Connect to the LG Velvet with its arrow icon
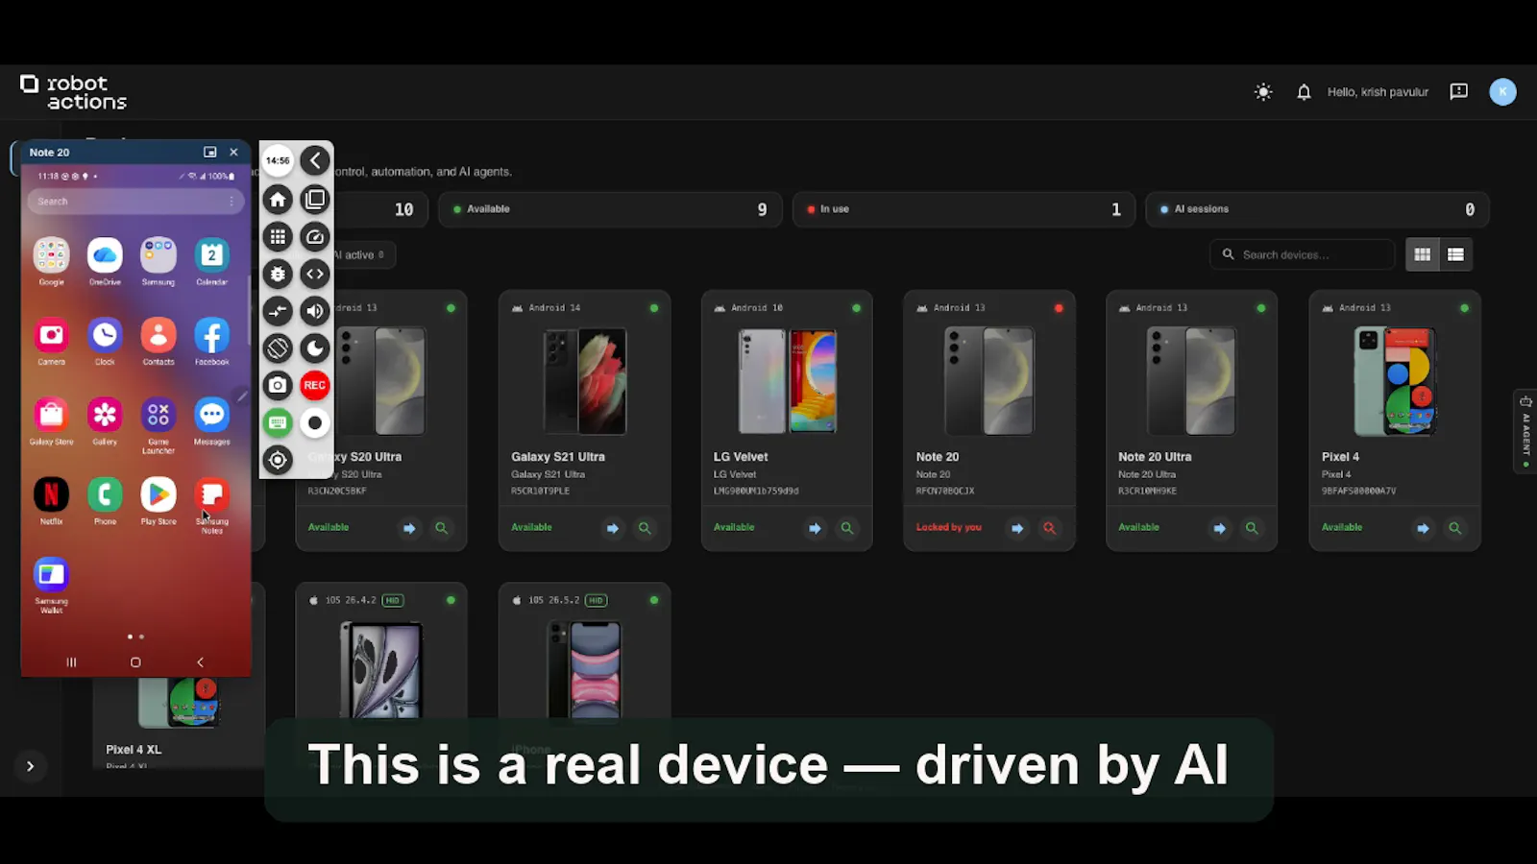This screenshot has height=864, width=1537. 815,528
